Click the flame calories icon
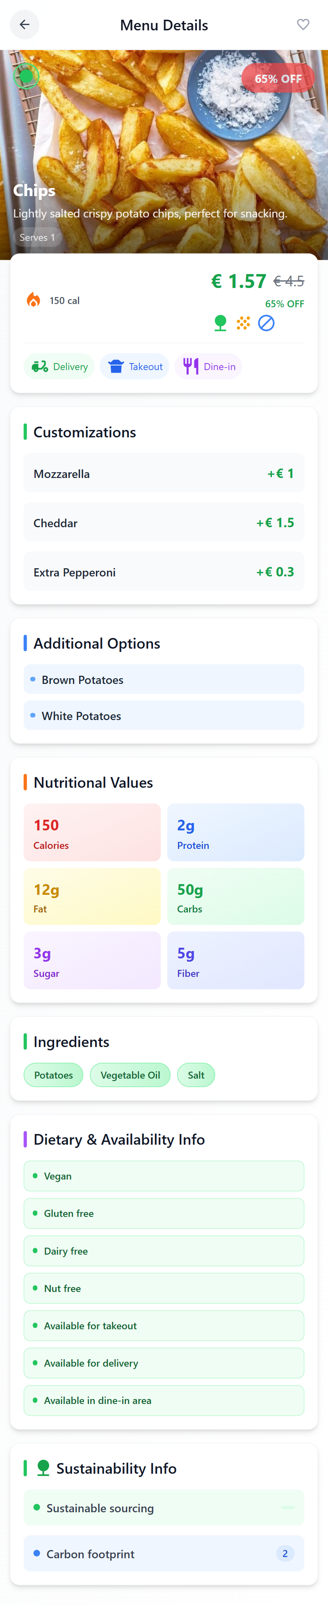 [34, 300]
